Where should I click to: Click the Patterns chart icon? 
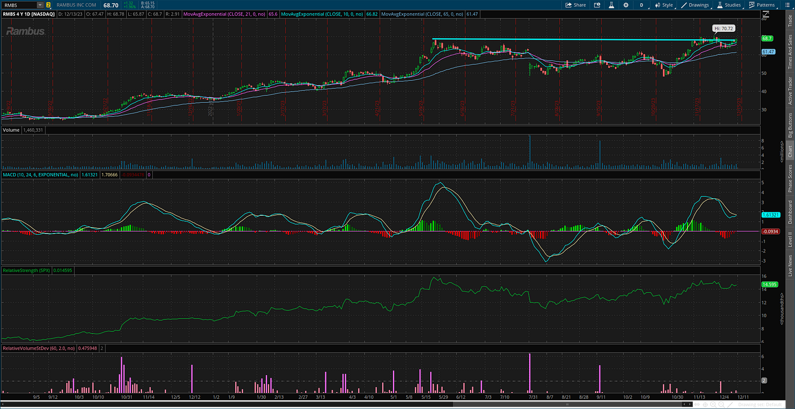click(x=752, y=5)
